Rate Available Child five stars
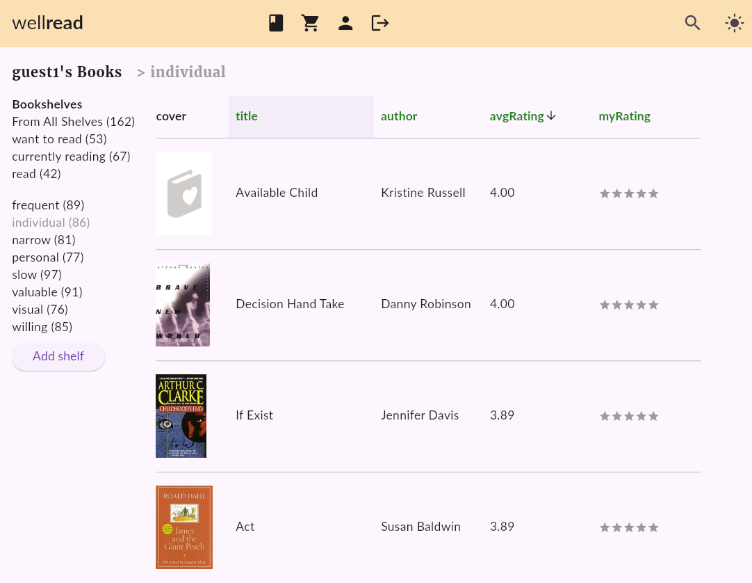Viewport: 752px width, 583px height. 653,193
